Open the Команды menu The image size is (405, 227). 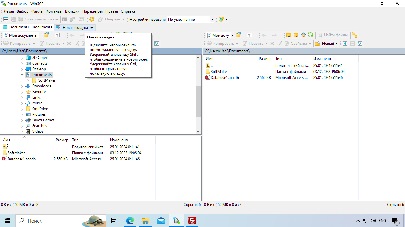(x=54, y=11)
